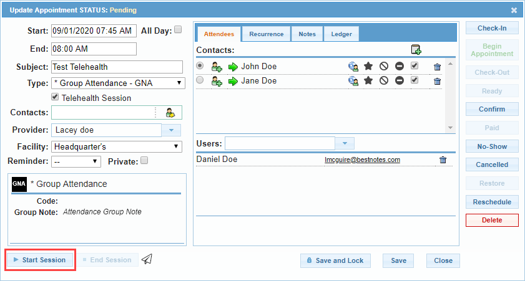Viewport: 525px width, 281px height.
Task: Toggle All Day checkbox
Action: click(x=178, y=29)
